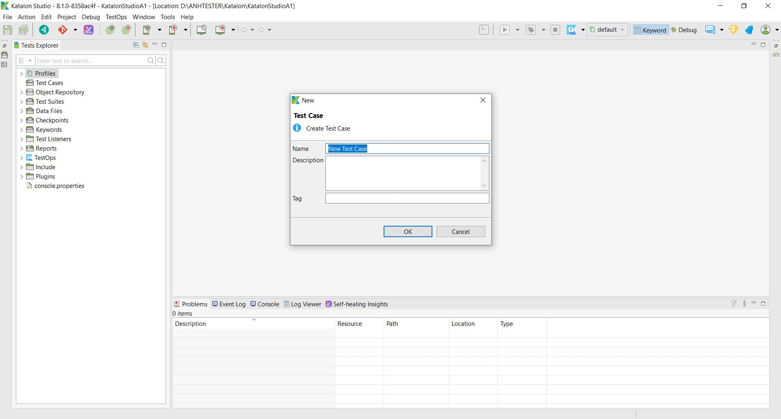Open the TestOps menu
This screenshot has height=419, width=781.
(116, 17)
